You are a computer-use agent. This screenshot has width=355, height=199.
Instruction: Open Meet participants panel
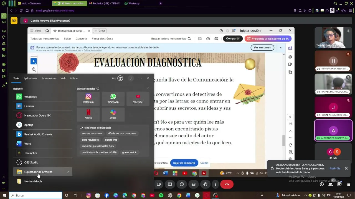(331, 184)
